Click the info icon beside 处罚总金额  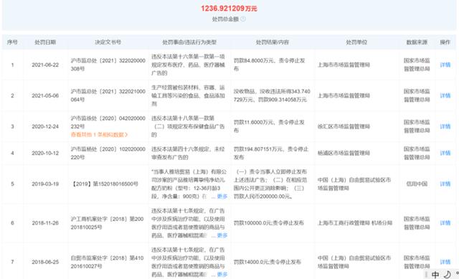click(243, 19)
